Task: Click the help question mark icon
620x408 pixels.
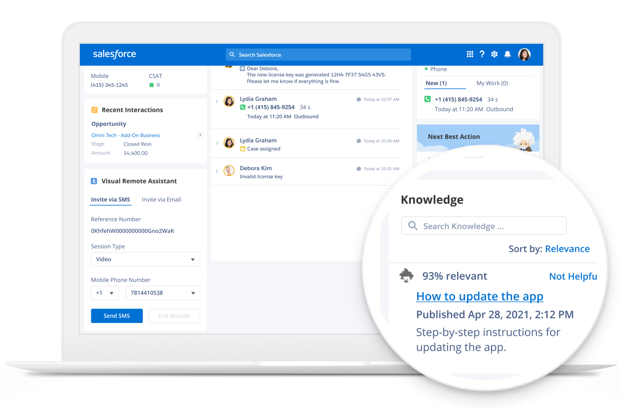Action: pos(482,54)
